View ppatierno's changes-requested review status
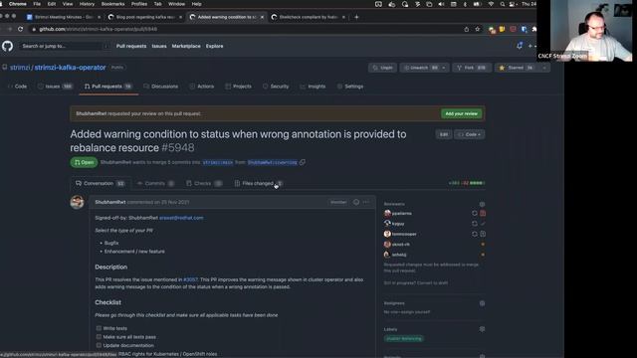This screenshot has width=637, height=358. tap(483, 213)
